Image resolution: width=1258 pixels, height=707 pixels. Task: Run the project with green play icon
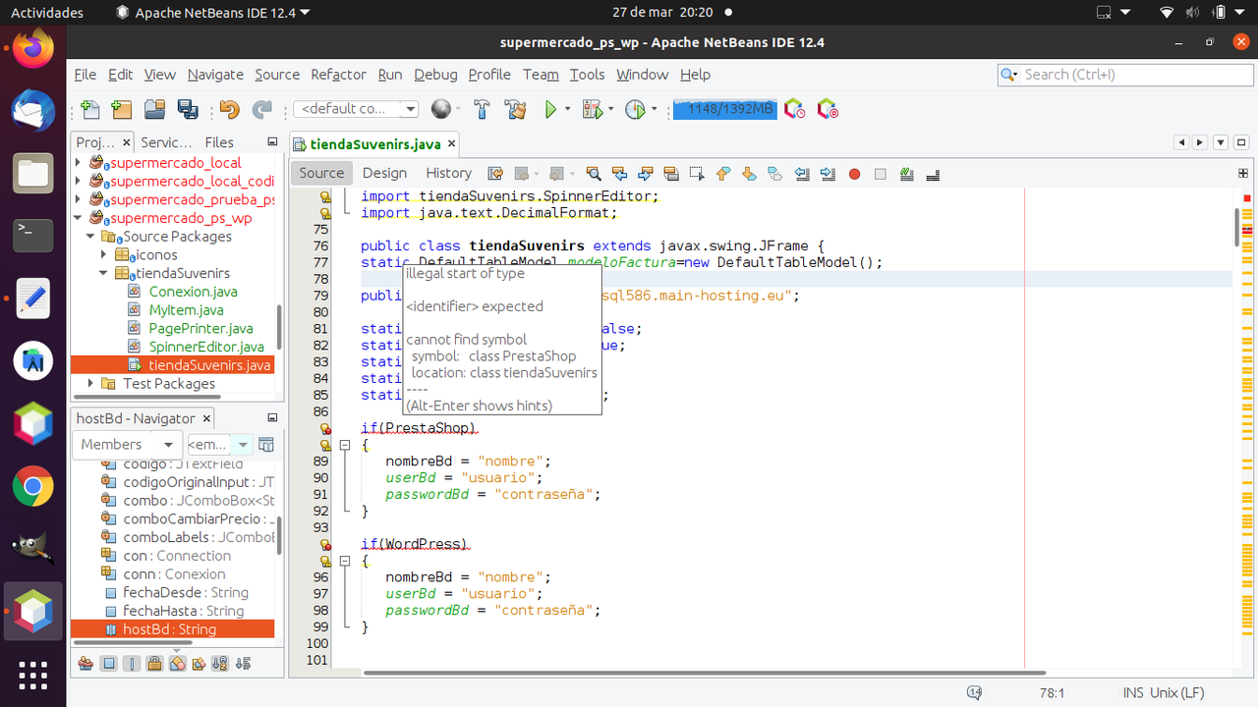(x=550, y=109)
